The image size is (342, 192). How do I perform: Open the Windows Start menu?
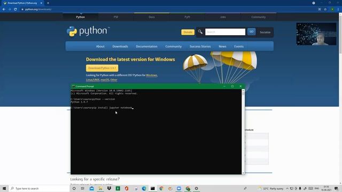click(x=4, y=188)
